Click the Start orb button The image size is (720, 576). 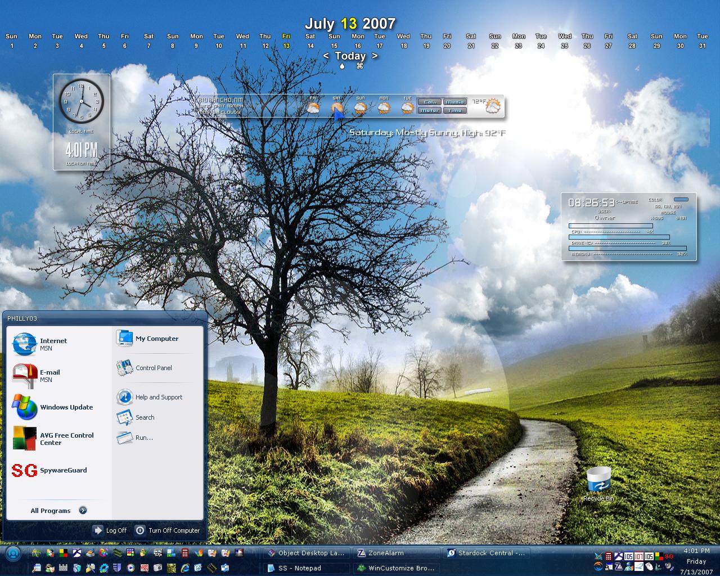coord(13,553)
